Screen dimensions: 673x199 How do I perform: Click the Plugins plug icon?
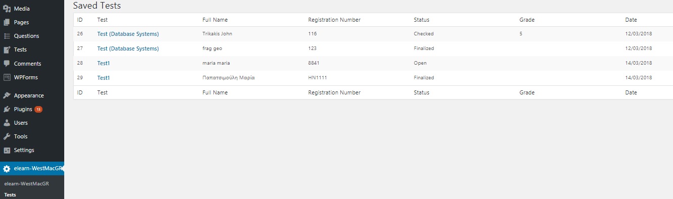[x=7, y=109]
